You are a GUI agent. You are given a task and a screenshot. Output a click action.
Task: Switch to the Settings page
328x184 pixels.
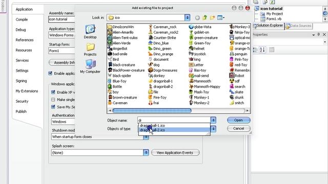coord(22,71)
